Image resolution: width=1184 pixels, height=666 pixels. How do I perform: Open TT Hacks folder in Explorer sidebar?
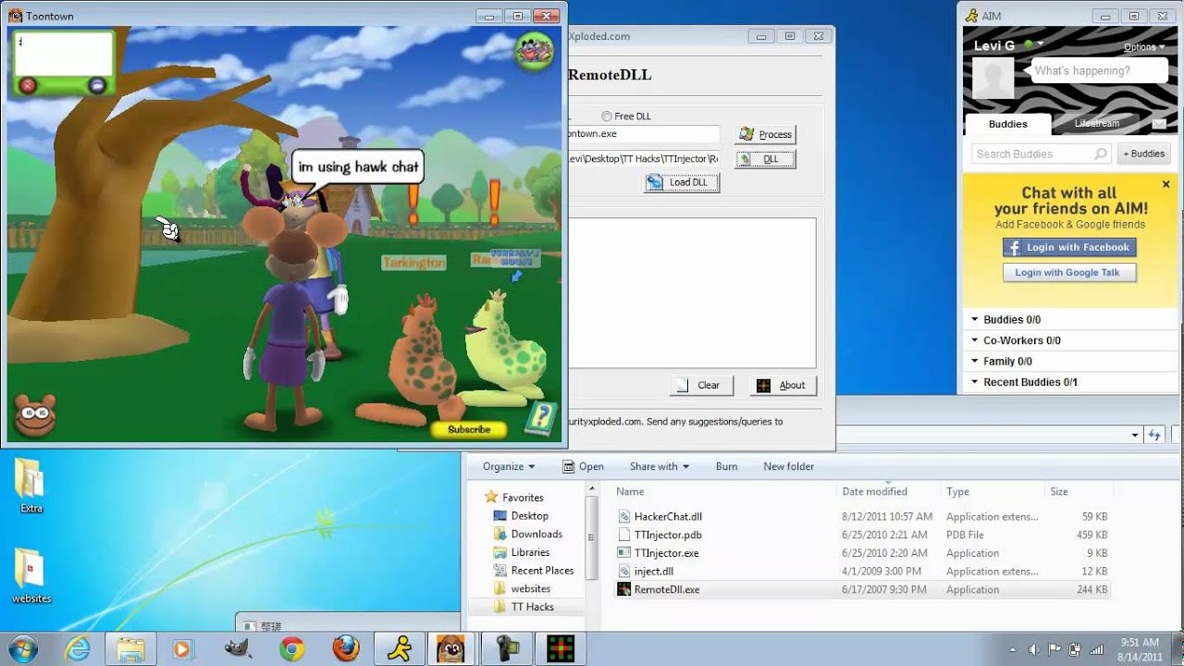coord(532,607)
